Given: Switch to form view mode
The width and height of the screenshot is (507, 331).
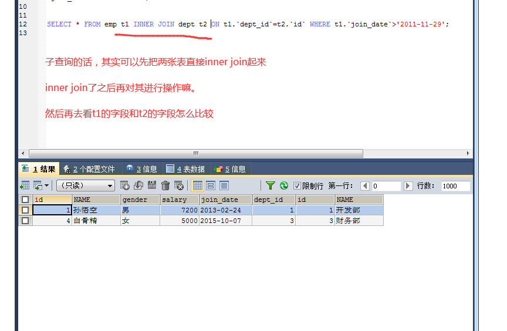Looking at the screenshot, I should [211, 185].
